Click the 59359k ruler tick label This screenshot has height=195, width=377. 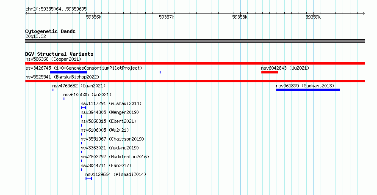pyautogui.click(x=313, y=17)
